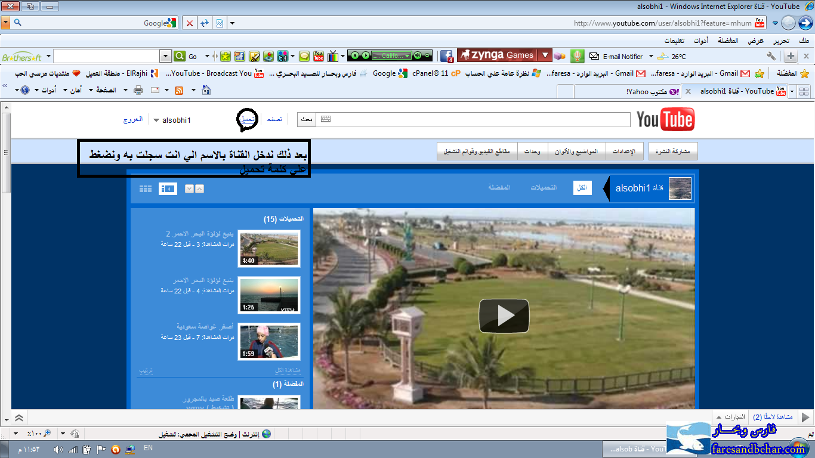Open the Zynga Games dropdown arrow

[544, 55]
